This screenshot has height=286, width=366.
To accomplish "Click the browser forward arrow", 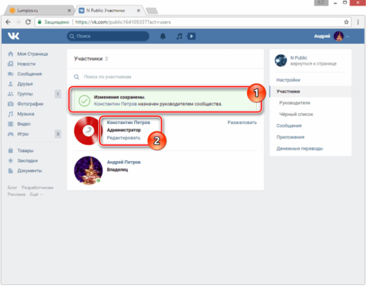I will coord(18,22).
